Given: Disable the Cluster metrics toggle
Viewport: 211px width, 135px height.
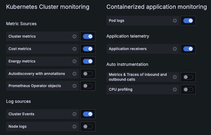Looking at the screenshot, I should pos(88,36).
